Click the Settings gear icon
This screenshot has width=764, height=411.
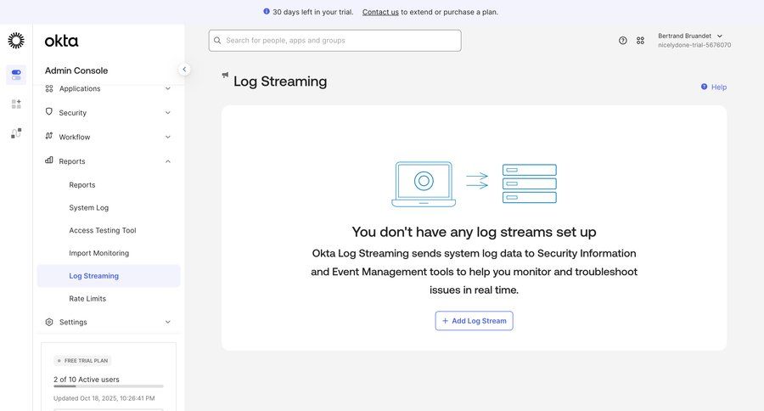point(49,322)
